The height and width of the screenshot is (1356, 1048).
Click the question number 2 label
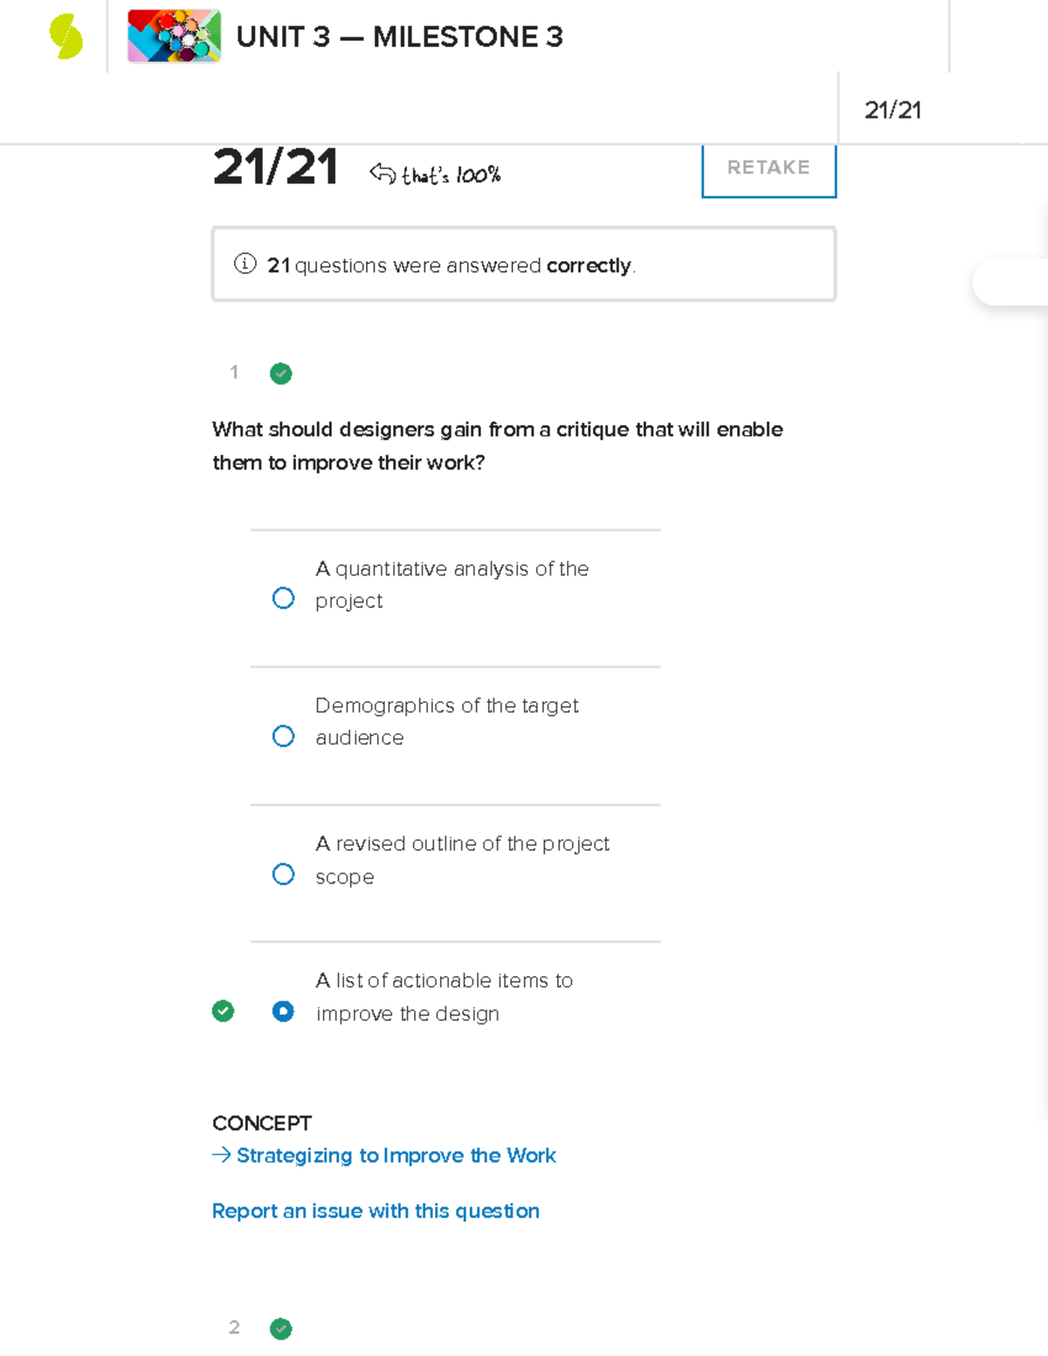(x=234, y=1328)
